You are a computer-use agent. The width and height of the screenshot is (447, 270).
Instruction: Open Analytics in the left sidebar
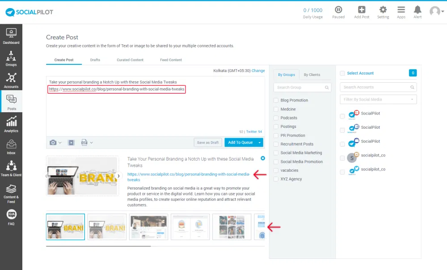[11, 124]
